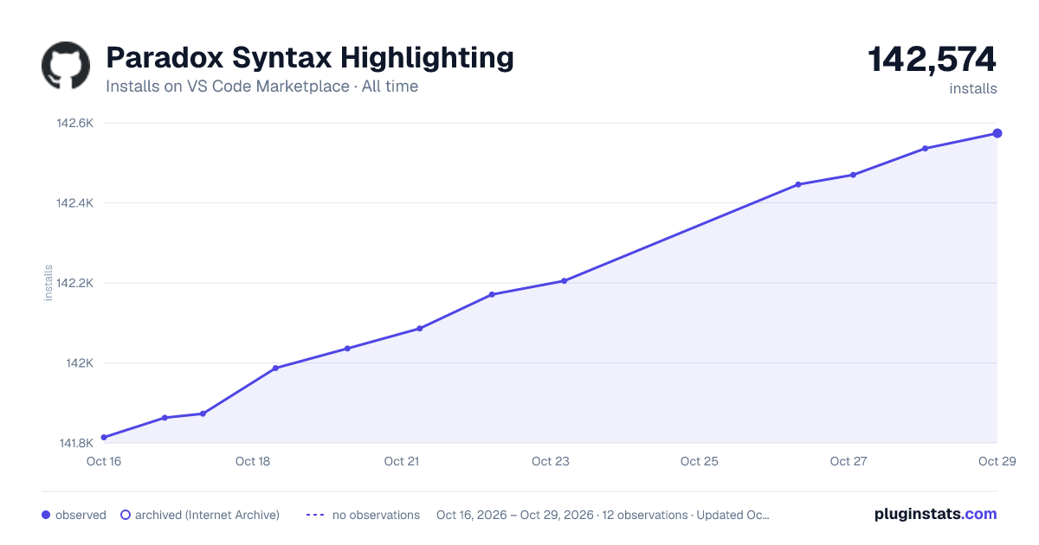
Task: Click the 'archived (Internet Archive)' legend label
Action: click(x=207, y=515)
